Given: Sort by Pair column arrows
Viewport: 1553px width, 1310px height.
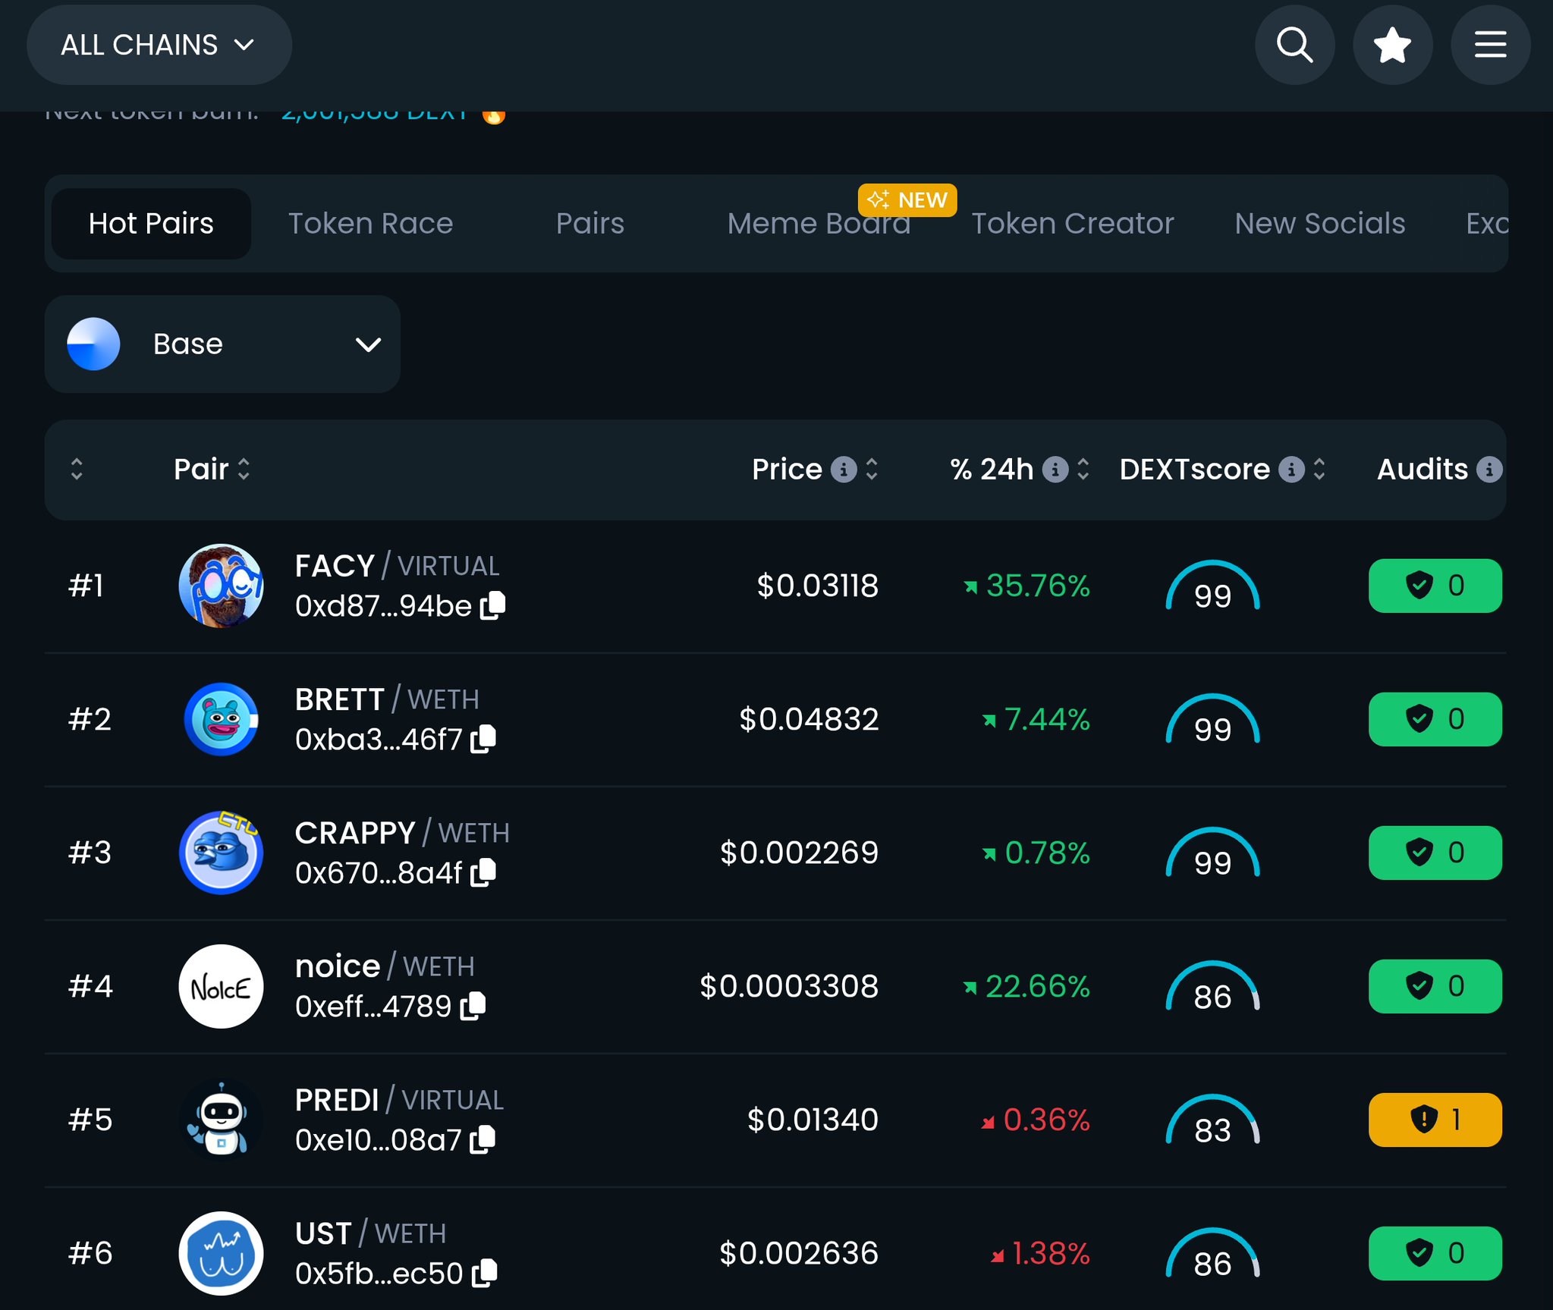Looking at the screenshot, I should tap(244, 470).
